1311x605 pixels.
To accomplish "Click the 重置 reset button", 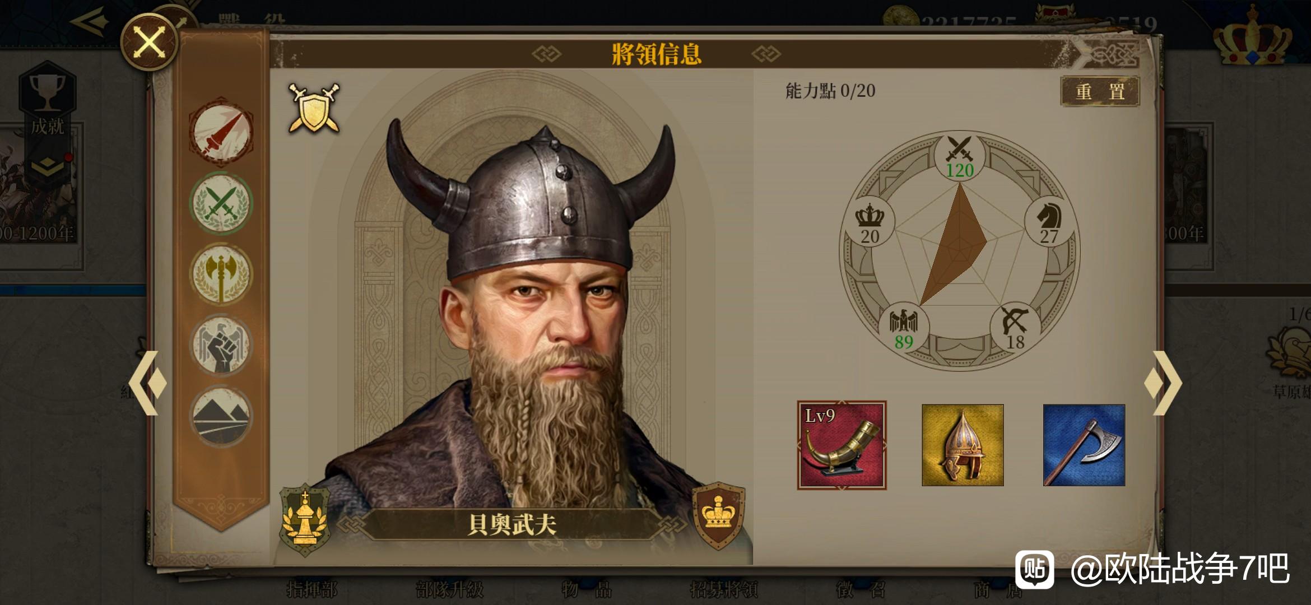I will (x=1100, y=91).
